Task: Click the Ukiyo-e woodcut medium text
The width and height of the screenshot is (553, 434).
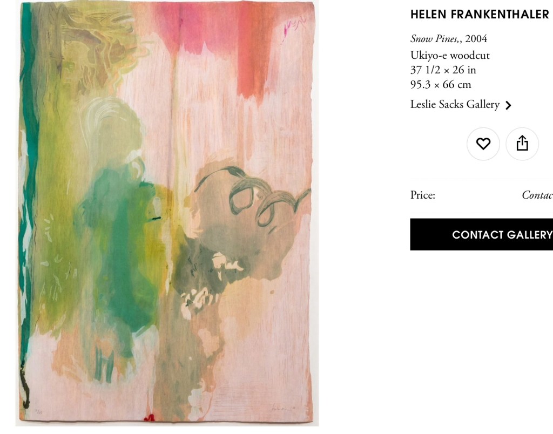Action: pyautogui.click(x=450, y=56)
